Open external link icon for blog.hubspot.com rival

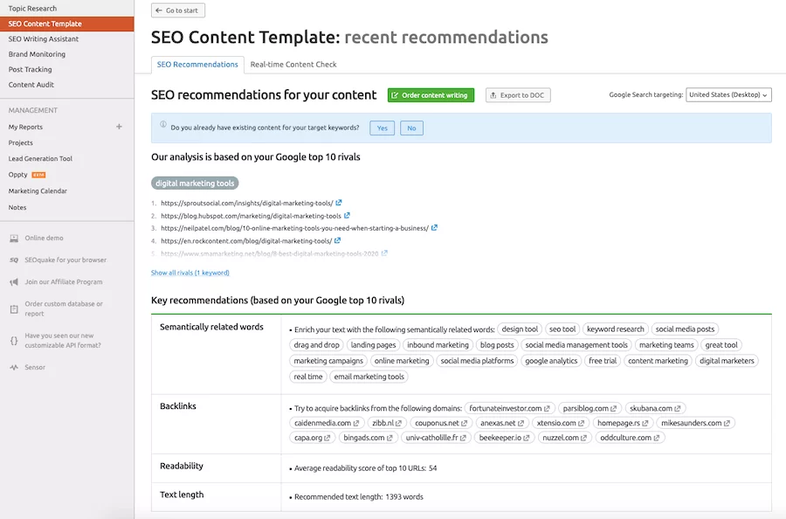click(347, 215)
